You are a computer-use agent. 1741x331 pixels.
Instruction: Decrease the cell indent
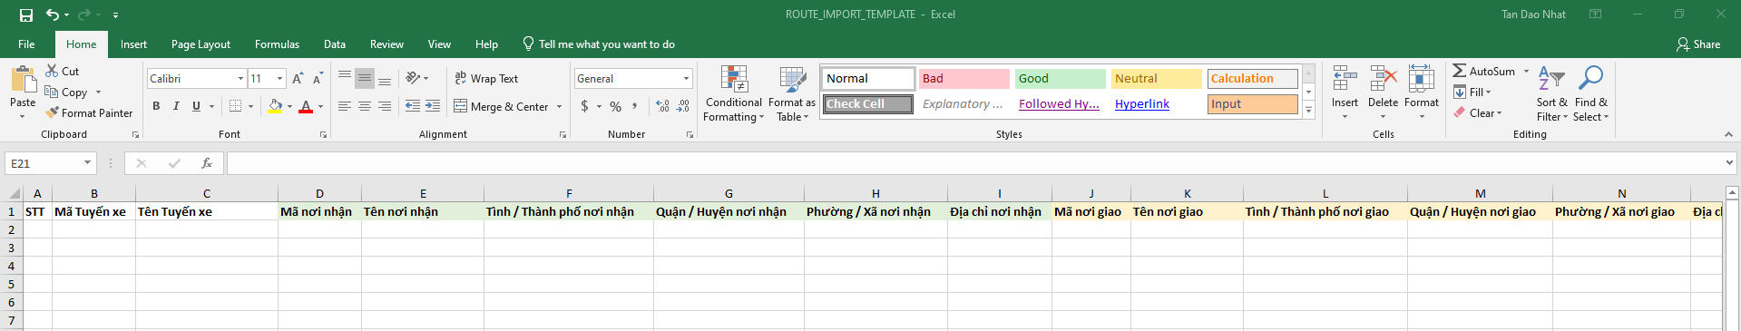click(413, 106)
